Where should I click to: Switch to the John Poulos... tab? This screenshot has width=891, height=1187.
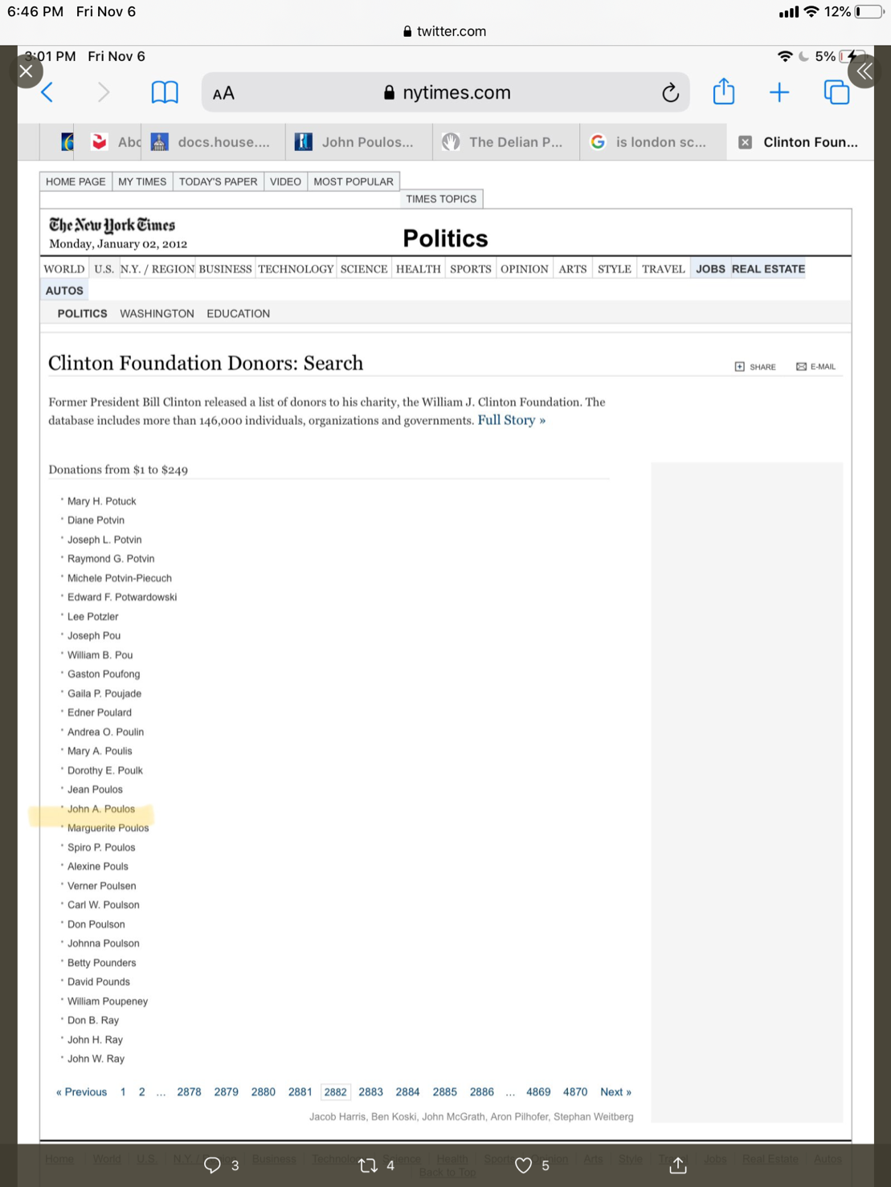358,142
